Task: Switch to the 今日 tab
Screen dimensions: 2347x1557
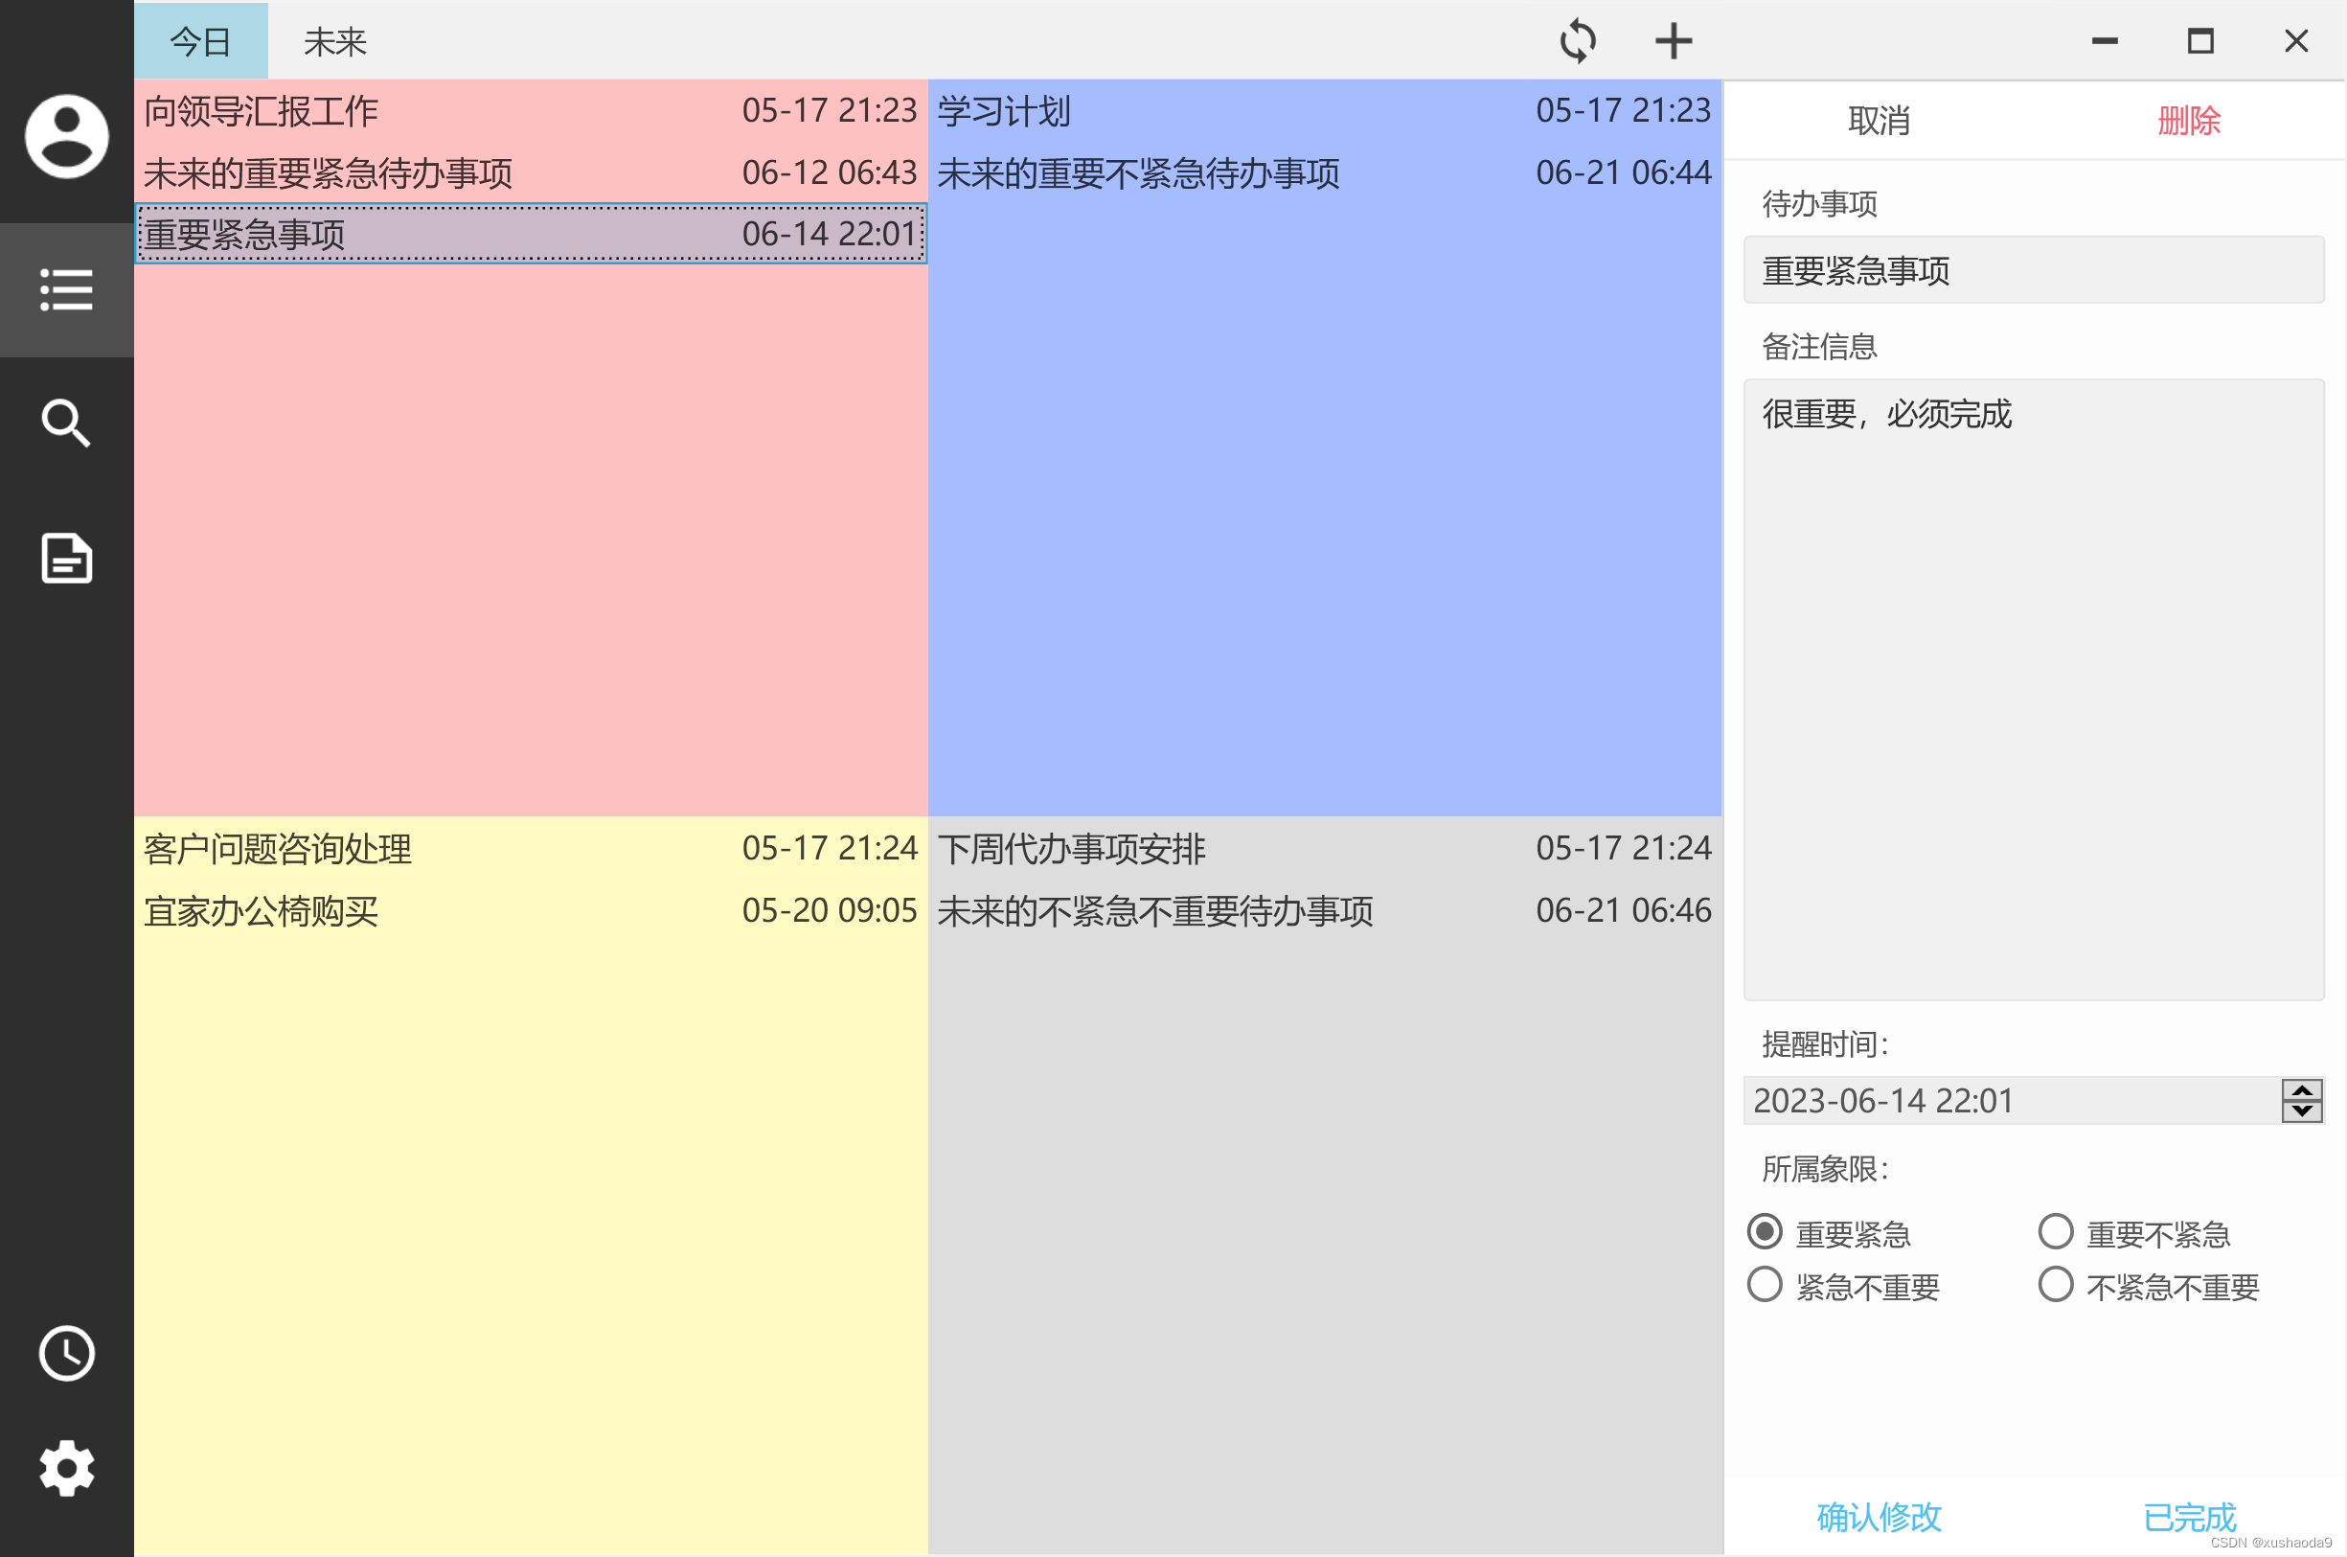Action: point(200,40)
